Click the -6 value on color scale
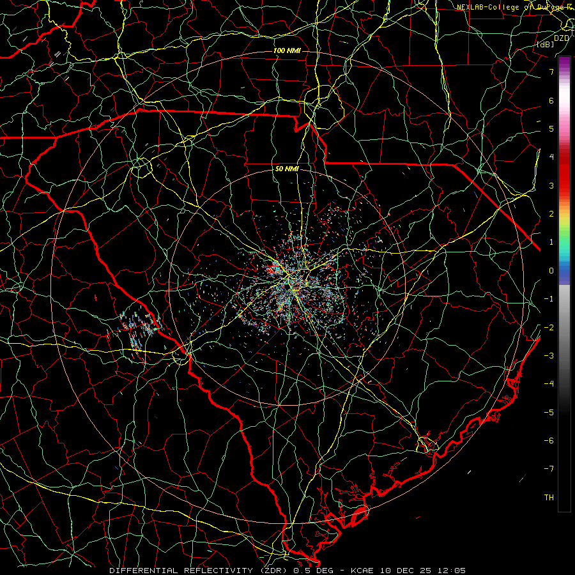This screenshot has width=575, height=575. 549,440
